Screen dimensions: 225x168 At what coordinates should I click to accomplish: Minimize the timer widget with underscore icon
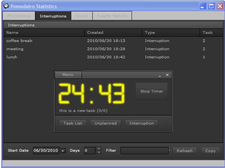160,75
